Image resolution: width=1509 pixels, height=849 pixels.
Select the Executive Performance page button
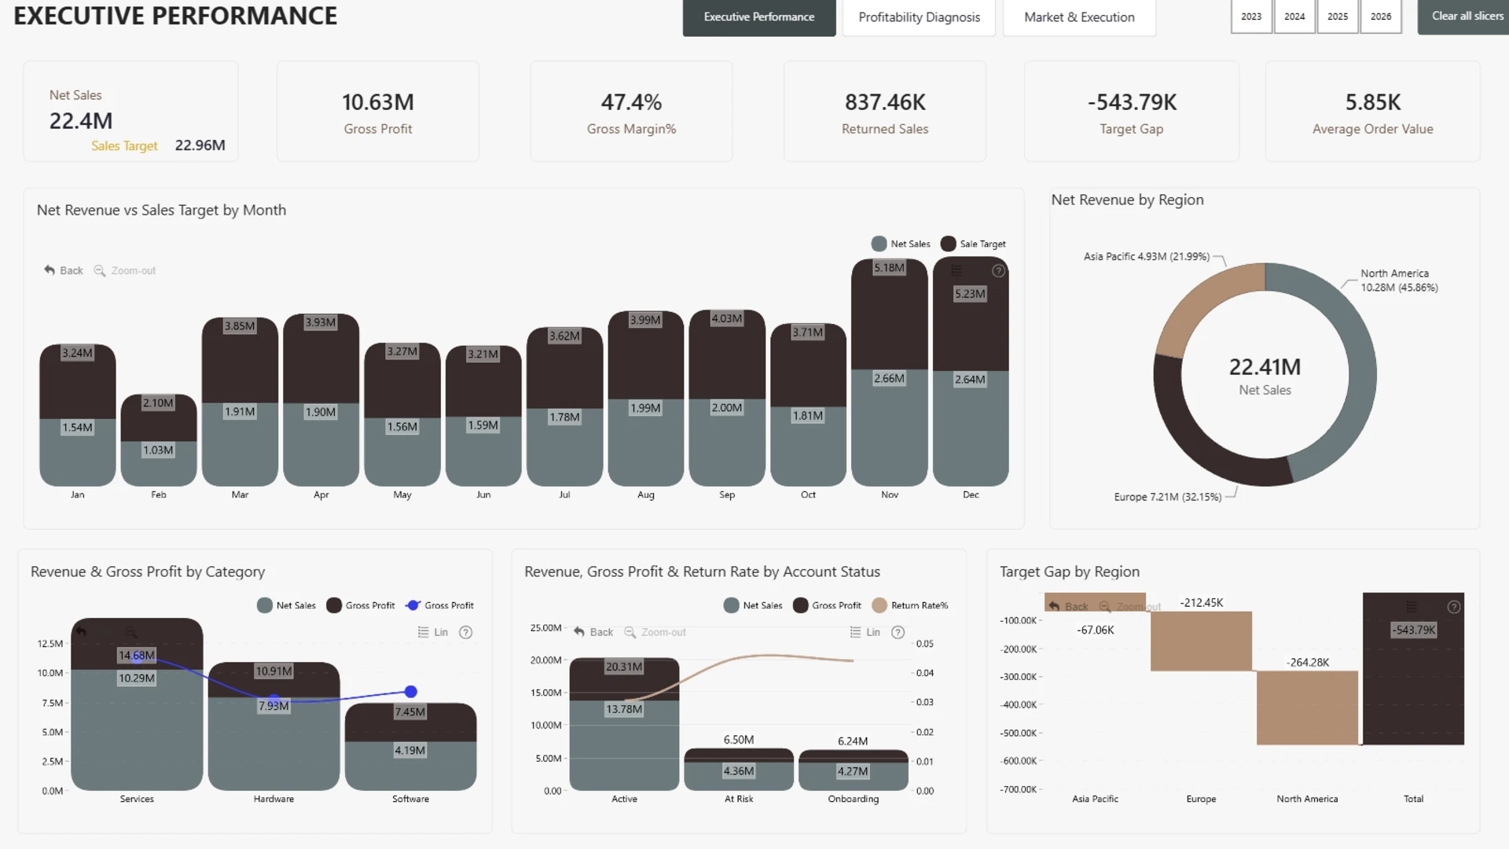click(759, 17)
